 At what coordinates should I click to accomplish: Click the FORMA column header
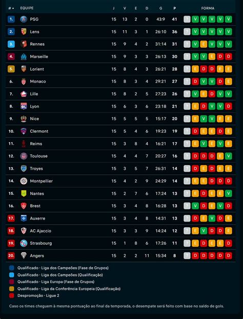[x=208, y=8]
